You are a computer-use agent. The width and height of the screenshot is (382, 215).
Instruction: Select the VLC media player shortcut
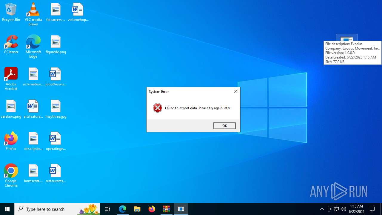pyautogui.click(x=33, y=14)
